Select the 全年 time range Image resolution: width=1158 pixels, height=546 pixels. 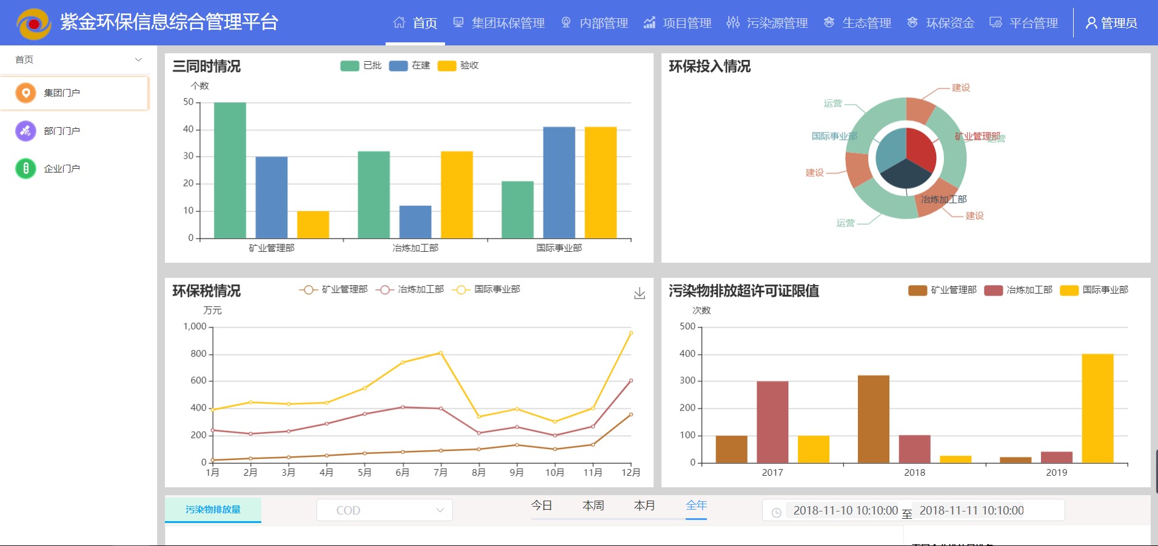pyautogui.click(x=696, y=505)
